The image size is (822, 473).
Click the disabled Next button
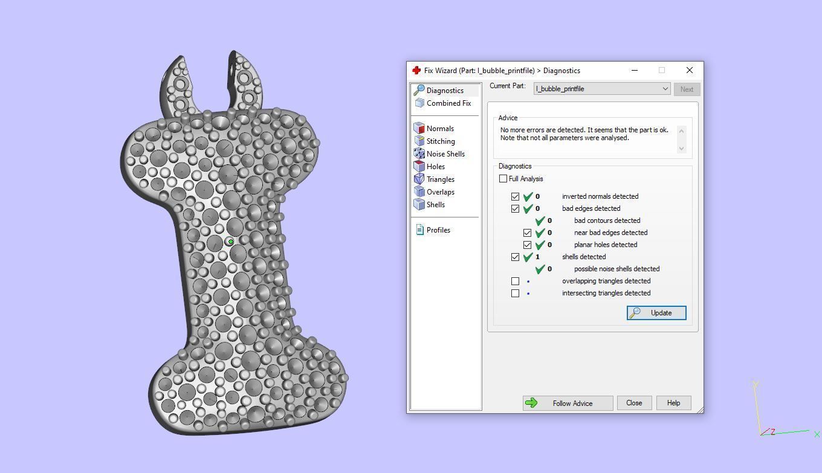click(x=687, y=89)
